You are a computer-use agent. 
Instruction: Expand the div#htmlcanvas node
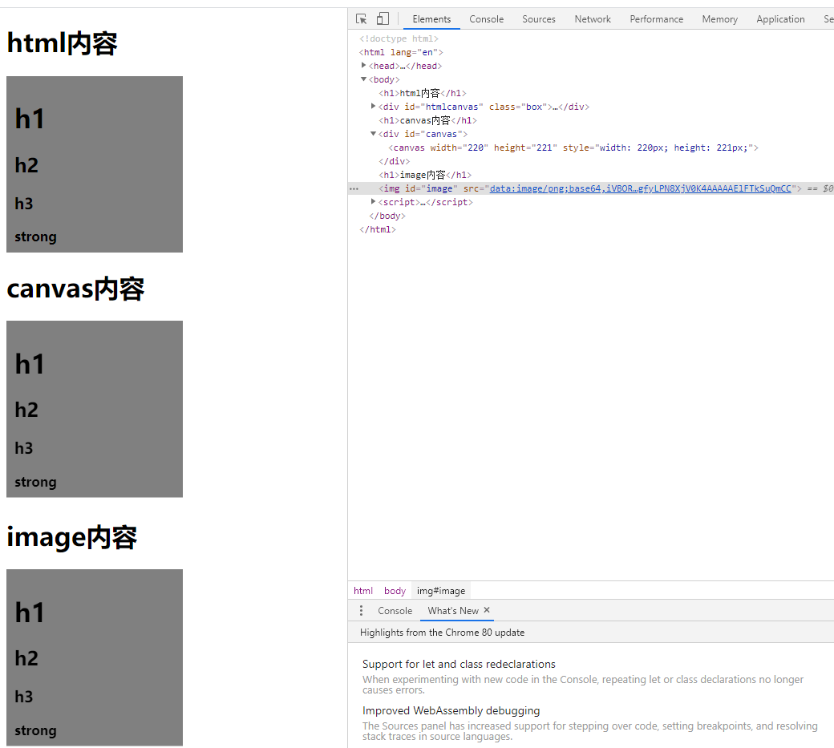point(374,107)
